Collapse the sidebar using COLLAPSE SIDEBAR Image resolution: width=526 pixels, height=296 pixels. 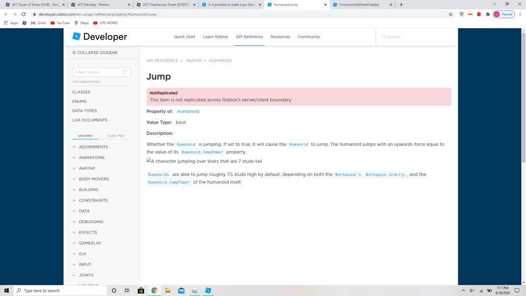(95, 53)
